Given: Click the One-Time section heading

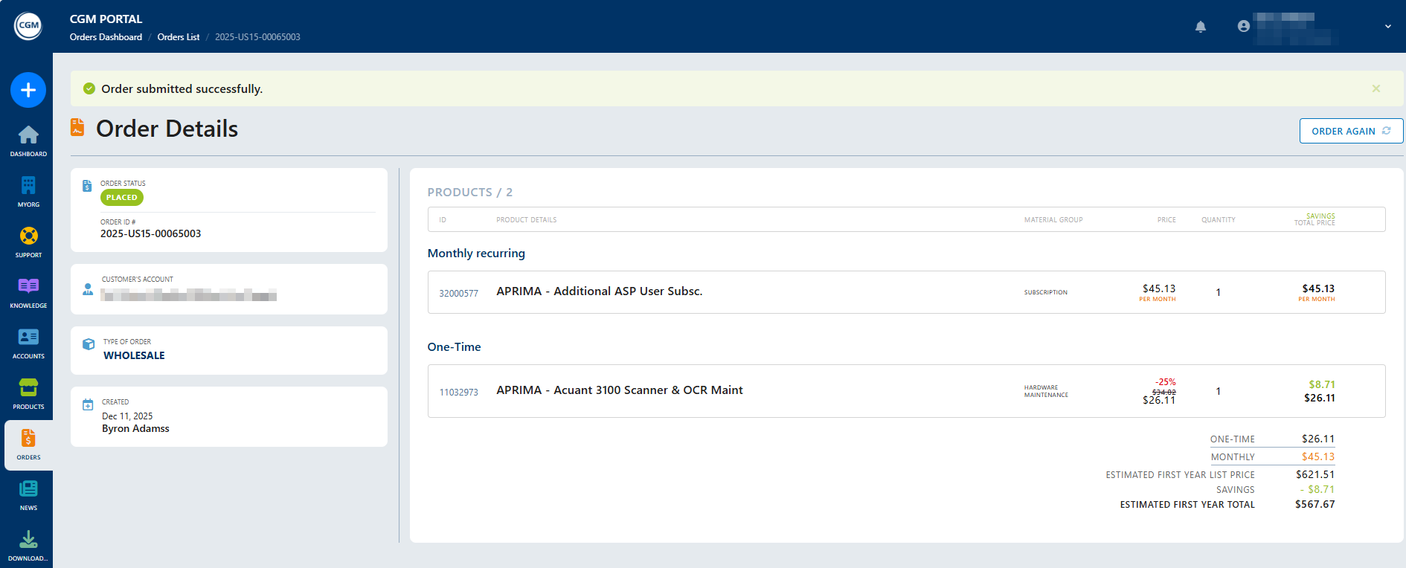Looking at the screenshot, I should [x=455, y=347].
